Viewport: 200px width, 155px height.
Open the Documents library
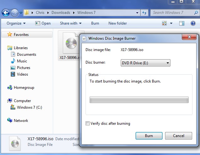click(x=26, y=55)
